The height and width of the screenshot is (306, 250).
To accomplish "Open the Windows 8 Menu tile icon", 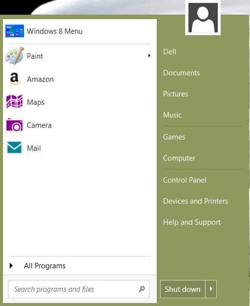I will click(15, 31).
